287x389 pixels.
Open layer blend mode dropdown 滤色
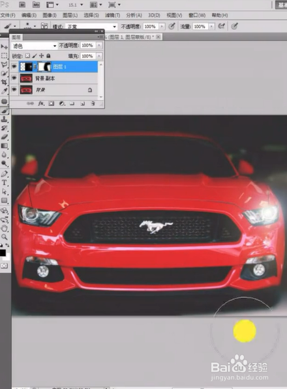coord(35,46)
